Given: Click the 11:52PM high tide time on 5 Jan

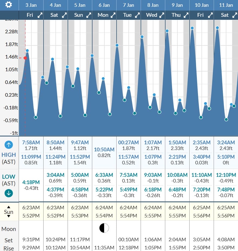Looking at the screenshot, I should 80,157.
